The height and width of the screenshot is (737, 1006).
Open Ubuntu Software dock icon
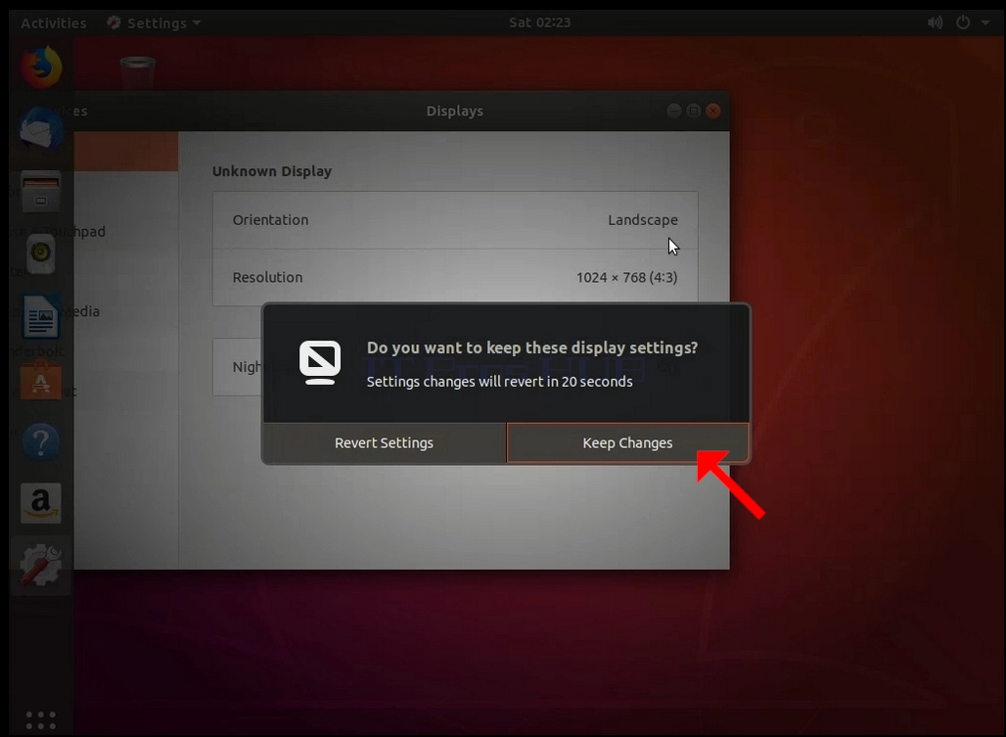pos(41,380)
